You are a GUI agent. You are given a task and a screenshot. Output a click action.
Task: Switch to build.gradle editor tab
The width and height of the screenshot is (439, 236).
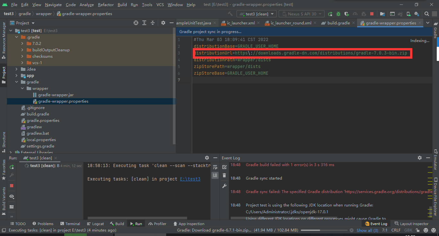(338, 23)
